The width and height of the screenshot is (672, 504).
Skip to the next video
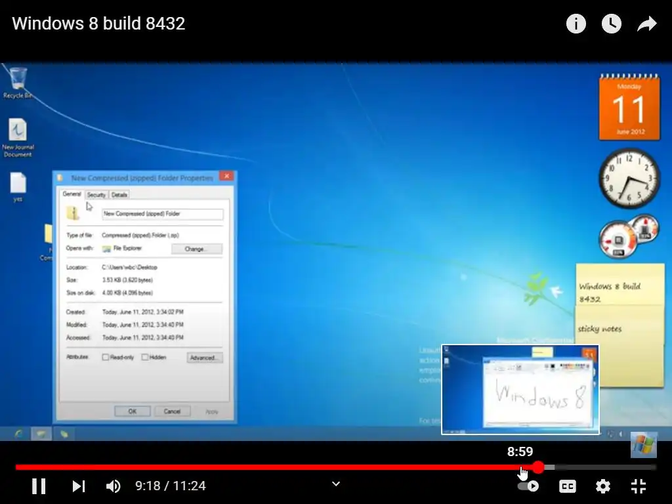(79, 486)
